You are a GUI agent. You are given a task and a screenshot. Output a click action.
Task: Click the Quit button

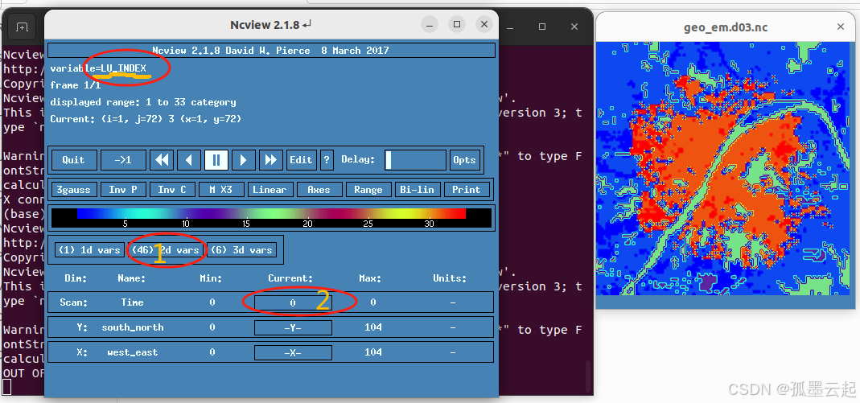pyautogui.click(x=74, y=160)
